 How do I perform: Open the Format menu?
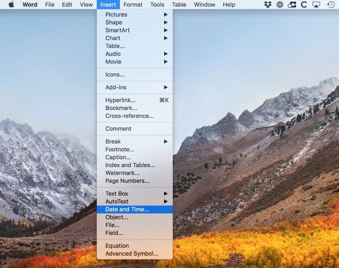pos(133,5)
